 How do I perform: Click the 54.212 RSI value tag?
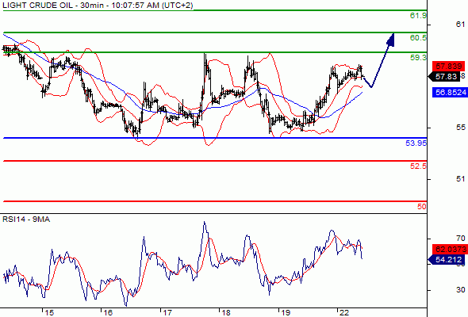[x=447, y=260]
